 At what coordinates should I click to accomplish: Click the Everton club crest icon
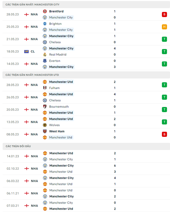[x=45, y=61]
